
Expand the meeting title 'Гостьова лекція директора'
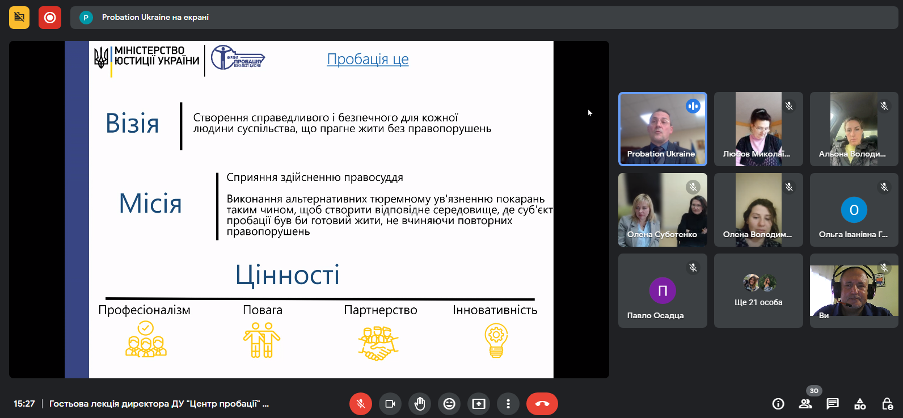coord(159,404)
